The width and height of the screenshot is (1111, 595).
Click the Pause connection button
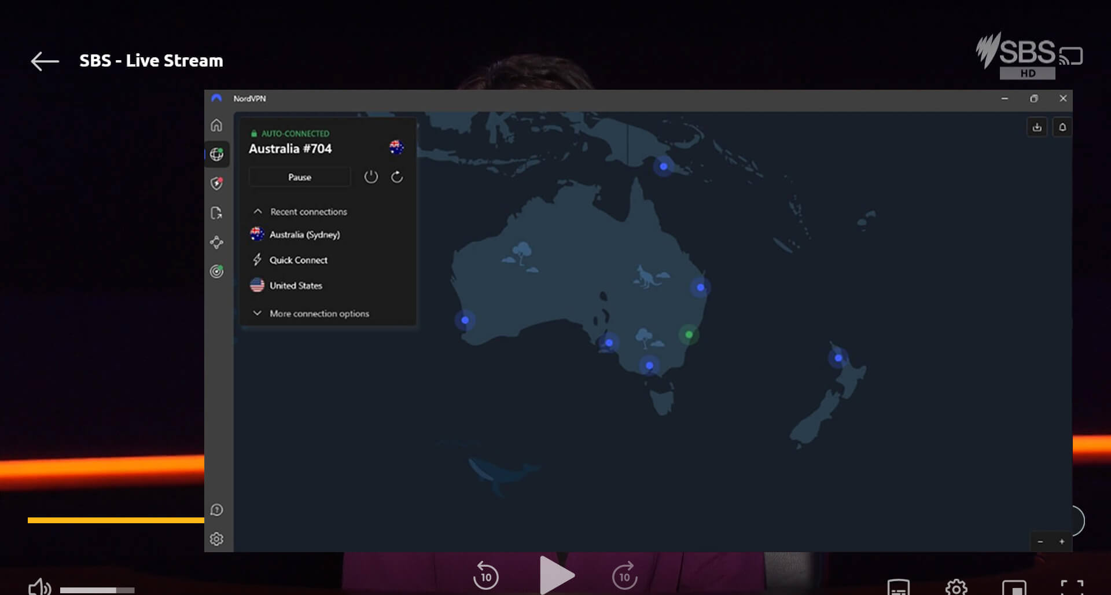(x=300, y=177)
